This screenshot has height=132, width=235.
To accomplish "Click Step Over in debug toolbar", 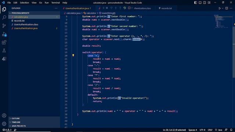I will [x=111, y=8].
